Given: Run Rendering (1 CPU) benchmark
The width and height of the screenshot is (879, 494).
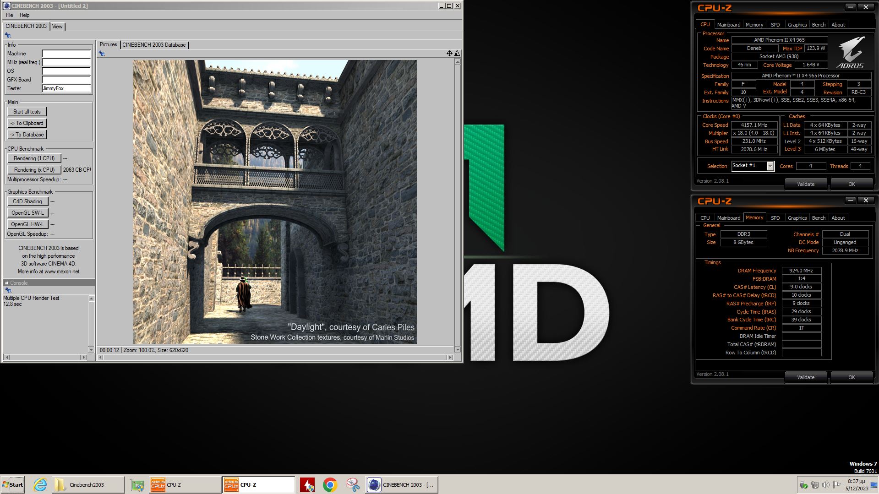Looking at the screenshot, I should [x=34, y=158].
